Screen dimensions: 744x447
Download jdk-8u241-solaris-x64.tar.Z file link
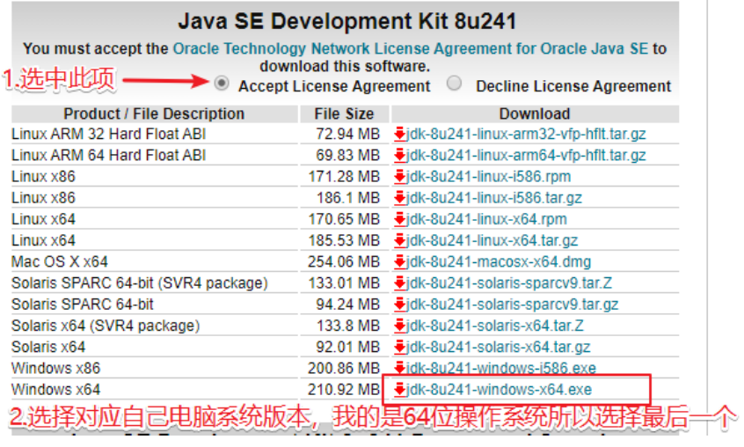[494, 326]
